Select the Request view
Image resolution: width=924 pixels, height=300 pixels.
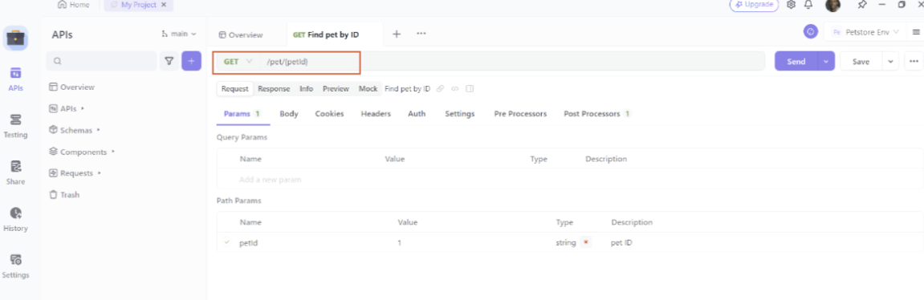click(235, 89)
